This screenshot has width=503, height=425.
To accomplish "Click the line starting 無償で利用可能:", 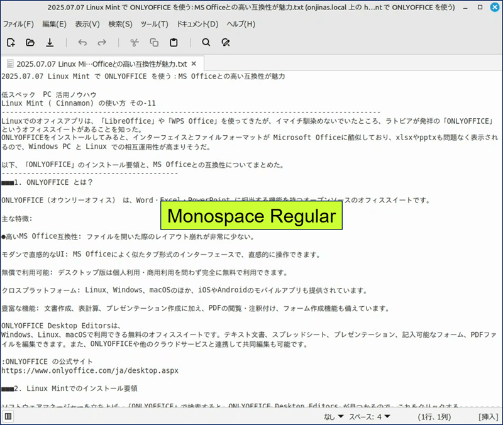I will tap(145, 273).
